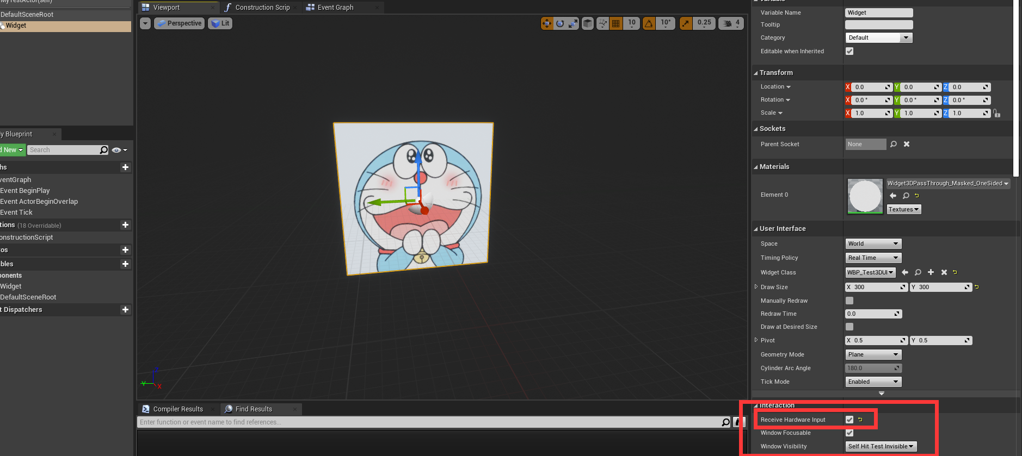Toggle the Window Focusable checkbox
The image size is (1022, 456).
pyautogui.click(x=849, y=433)
